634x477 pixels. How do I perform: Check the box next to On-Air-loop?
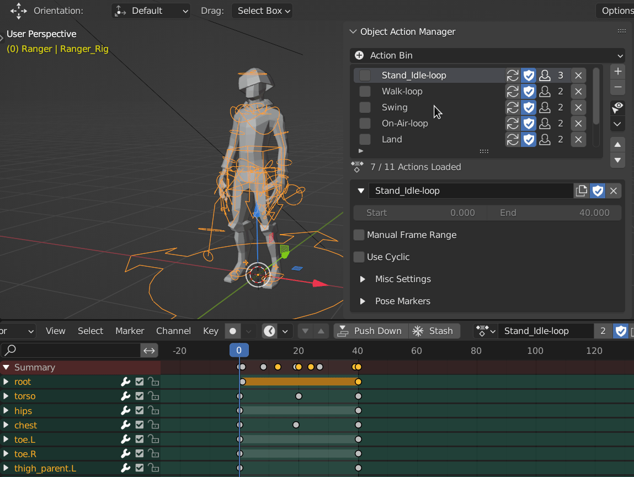[365, 124]
